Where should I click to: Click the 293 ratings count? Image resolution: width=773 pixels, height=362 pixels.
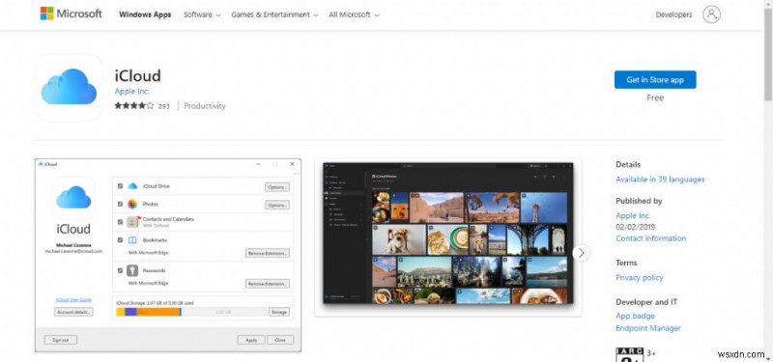tap(164, 106)
